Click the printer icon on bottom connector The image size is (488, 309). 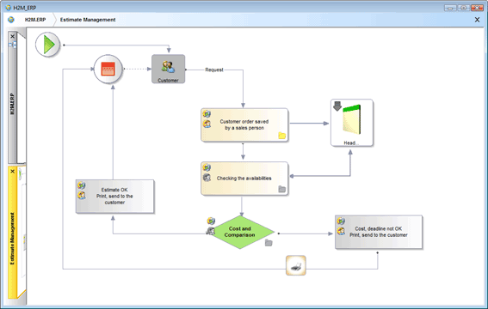[296, 265]
